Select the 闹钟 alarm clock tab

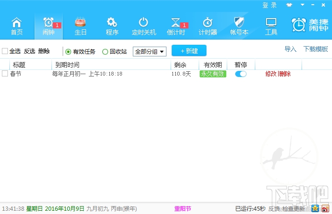click(x=49, y=26)
